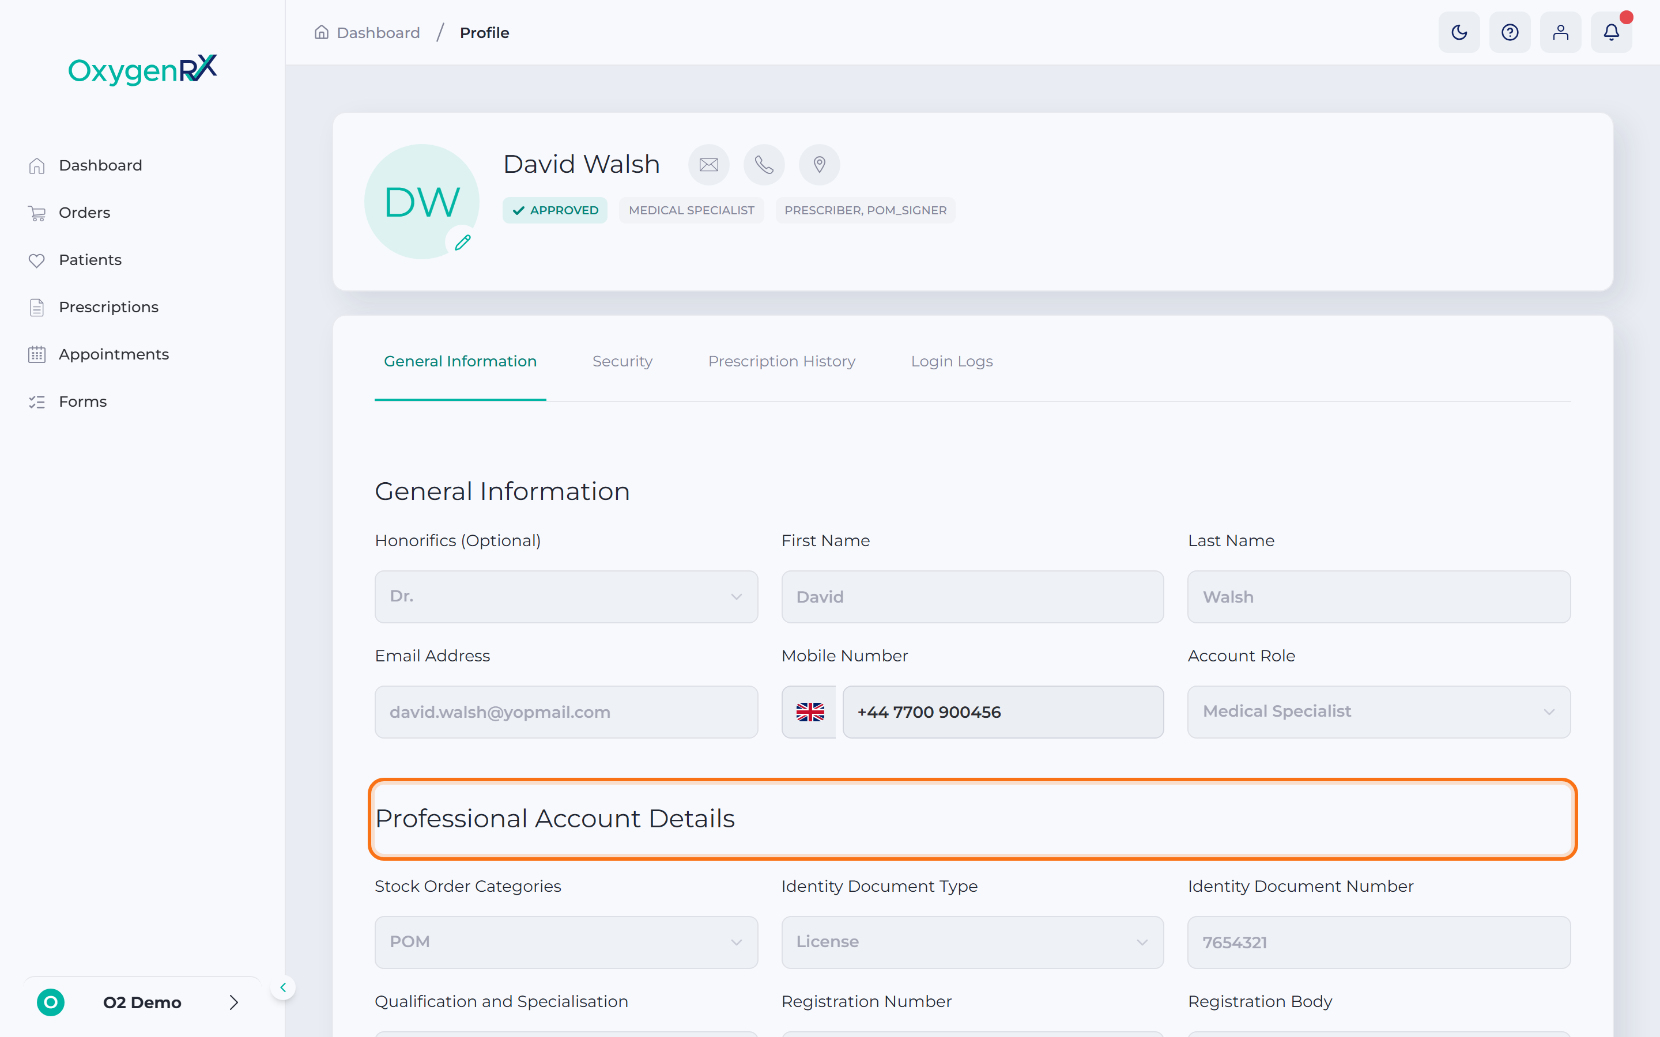Click the APPROVED status badge

pyautogui.click(x=555, y=210)
